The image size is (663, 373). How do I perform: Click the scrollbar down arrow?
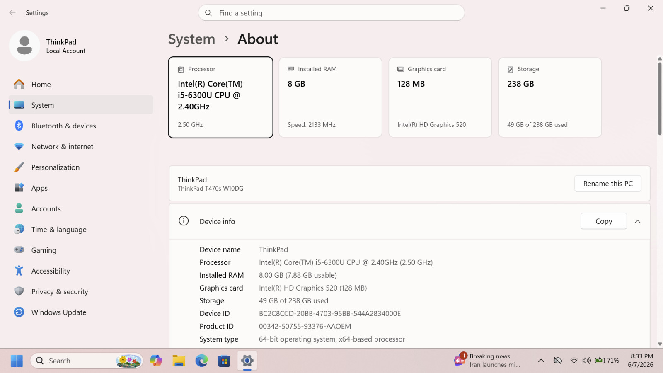click(x=660, y=344)
